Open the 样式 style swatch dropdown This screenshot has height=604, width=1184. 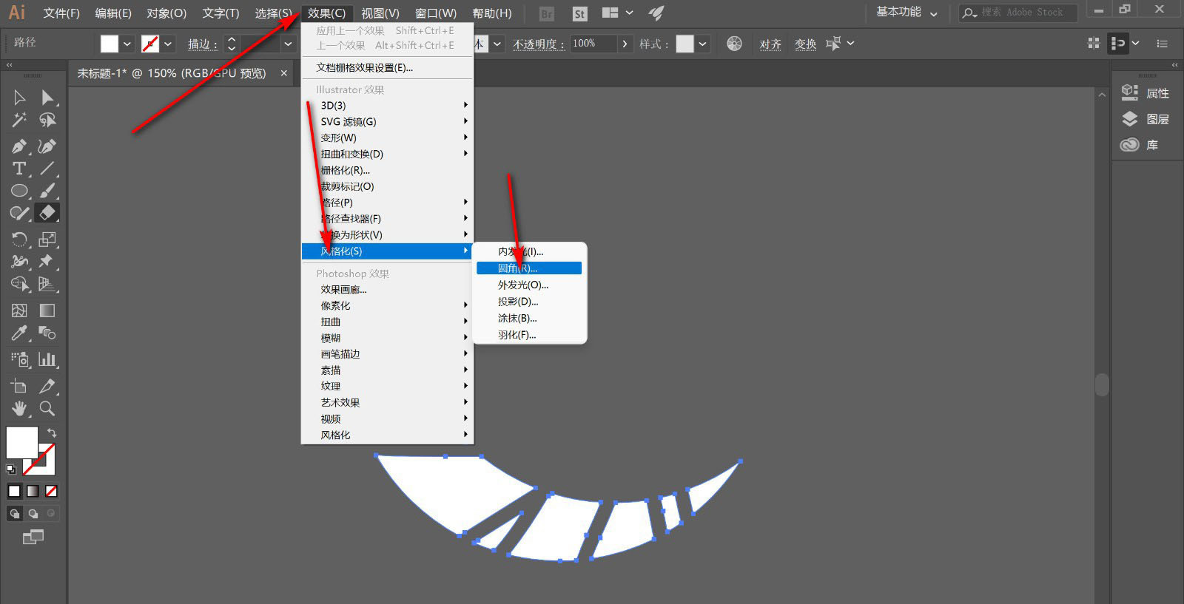[702, 44]
